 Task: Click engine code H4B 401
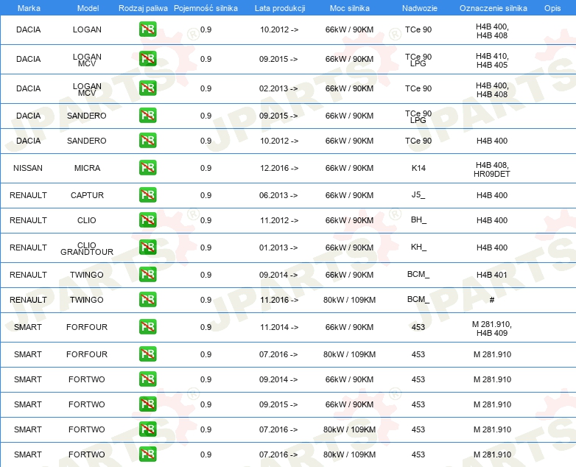pyautogui.click(x=492, y=275)
